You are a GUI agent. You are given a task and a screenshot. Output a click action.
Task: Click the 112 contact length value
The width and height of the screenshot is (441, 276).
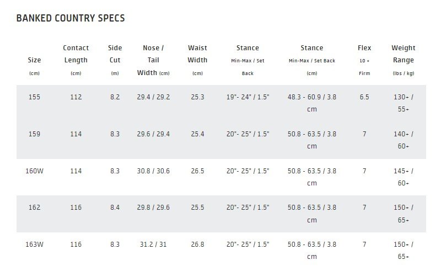click(x=76, y=97)
